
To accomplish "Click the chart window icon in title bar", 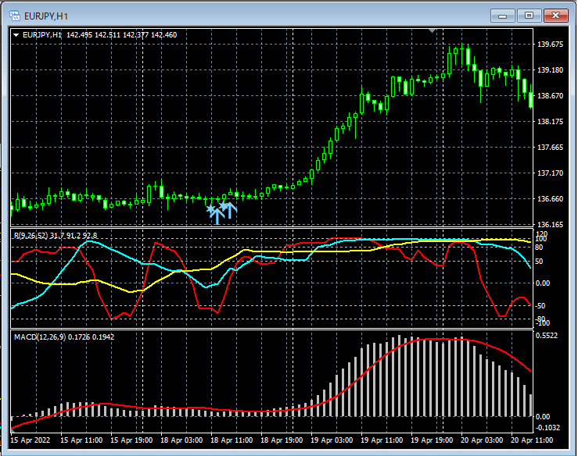I will [x=14, y=15].
